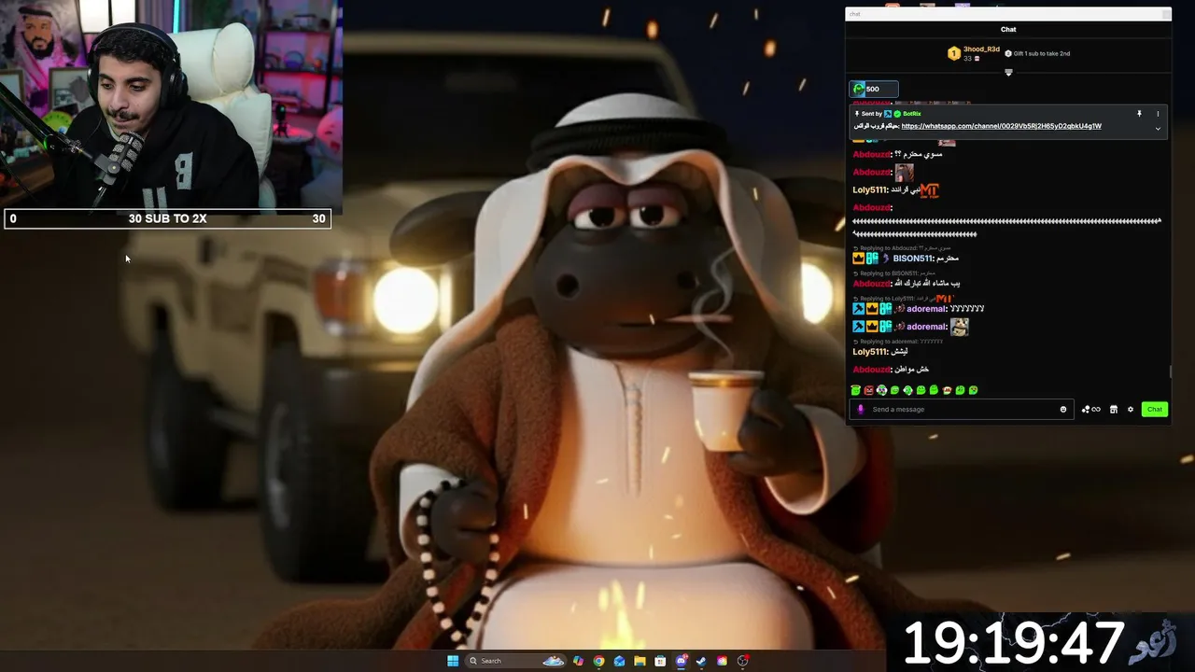
Task: Open Google Chrome from taskbar
Action: point(598,661)
